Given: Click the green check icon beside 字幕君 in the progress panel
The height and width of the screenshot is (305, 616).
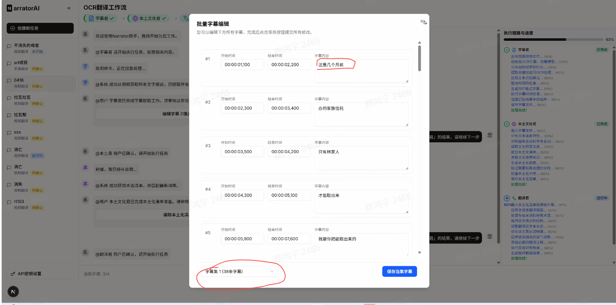Looking at the screenshot, I should click(507, 50).
